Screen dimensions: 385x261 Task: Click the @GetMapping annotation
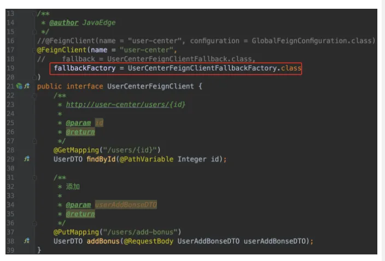click(76, 150)
